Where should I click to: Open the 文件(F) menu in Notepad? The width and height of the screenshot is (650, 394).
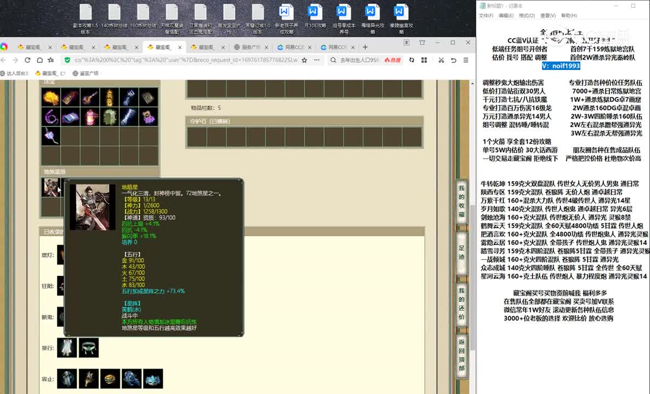[486, 15]
